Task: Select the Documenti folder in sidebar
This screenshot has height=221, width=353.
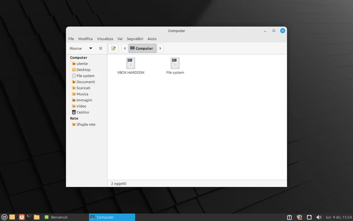Action: [85, 82]
